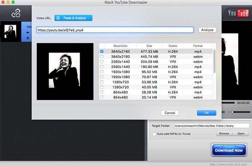The height and width of the screenshot is (166, 252).
Task: Check the 3840x2160 477.33 MB mp4 box
Action: coord(102,51)
